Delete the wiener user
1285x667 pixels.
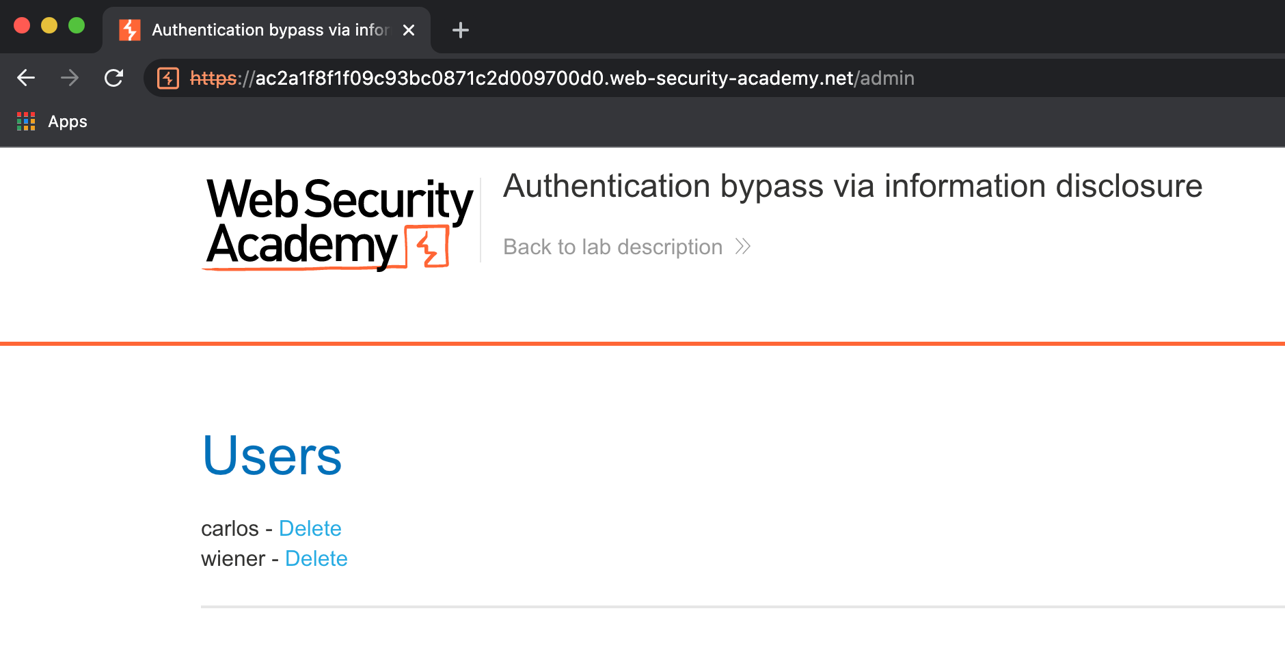316,558
